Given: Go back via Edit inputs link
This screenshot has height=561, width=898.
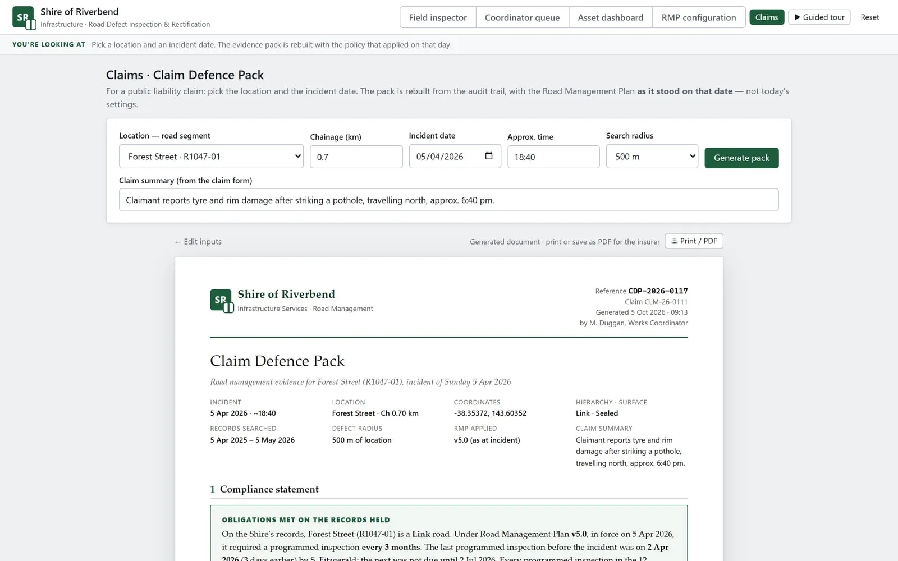Looking at the screenshot, I should pyautogui.click(x=198, y=242).
